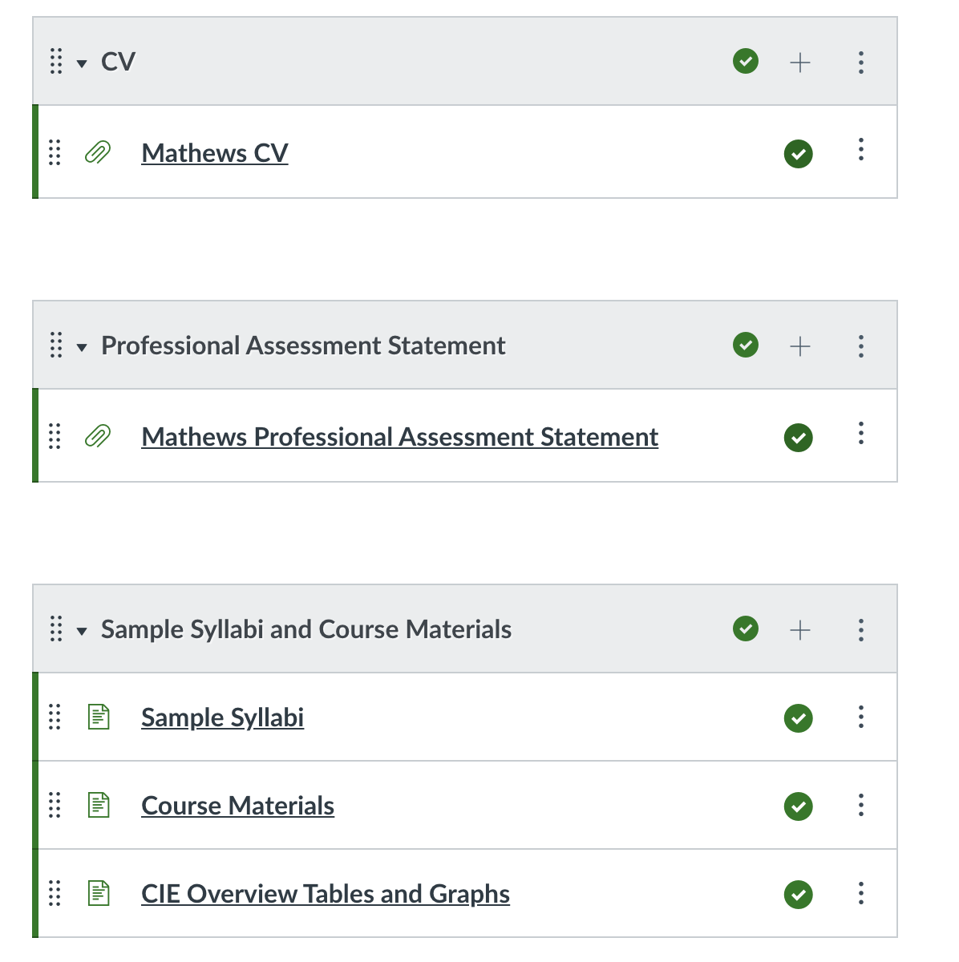Screen dimensions: 959x962
Task: Grab the drag handle for Sample Syllabi item
Action: point(55,717)
